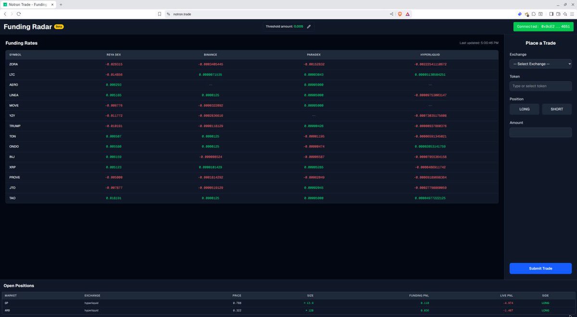Viewport: 577px width, 317px height.
Task: Share this page via address bar icon
Action: (x=391, y=14)
